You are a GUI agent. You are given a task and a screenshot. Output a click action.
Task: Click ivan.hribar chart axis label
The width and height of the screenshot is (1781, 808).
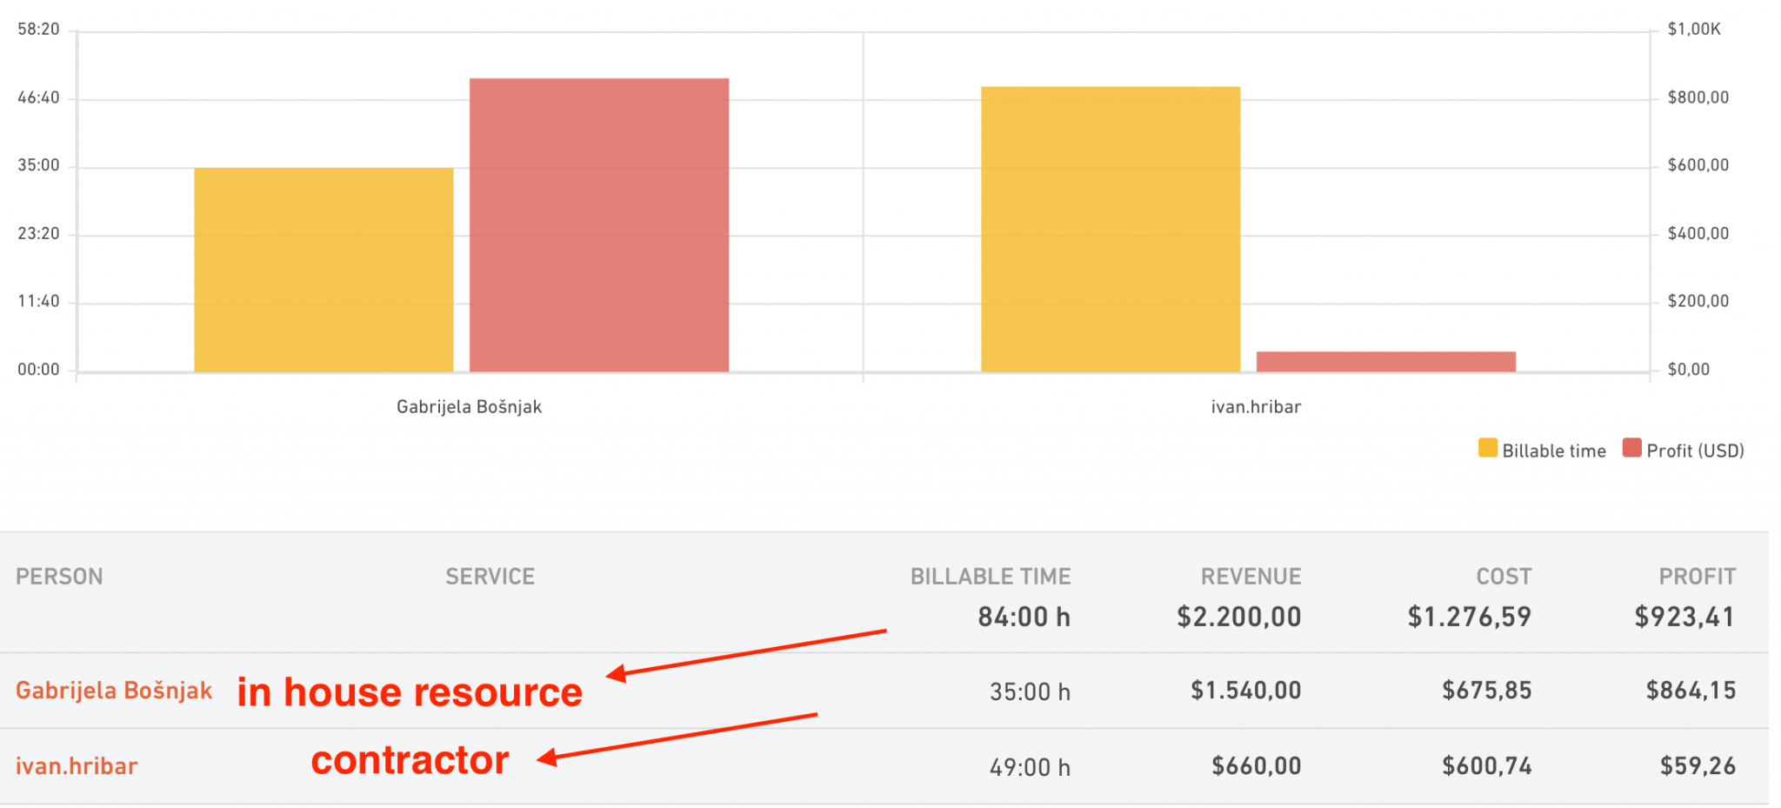[x=1256, y=407]
